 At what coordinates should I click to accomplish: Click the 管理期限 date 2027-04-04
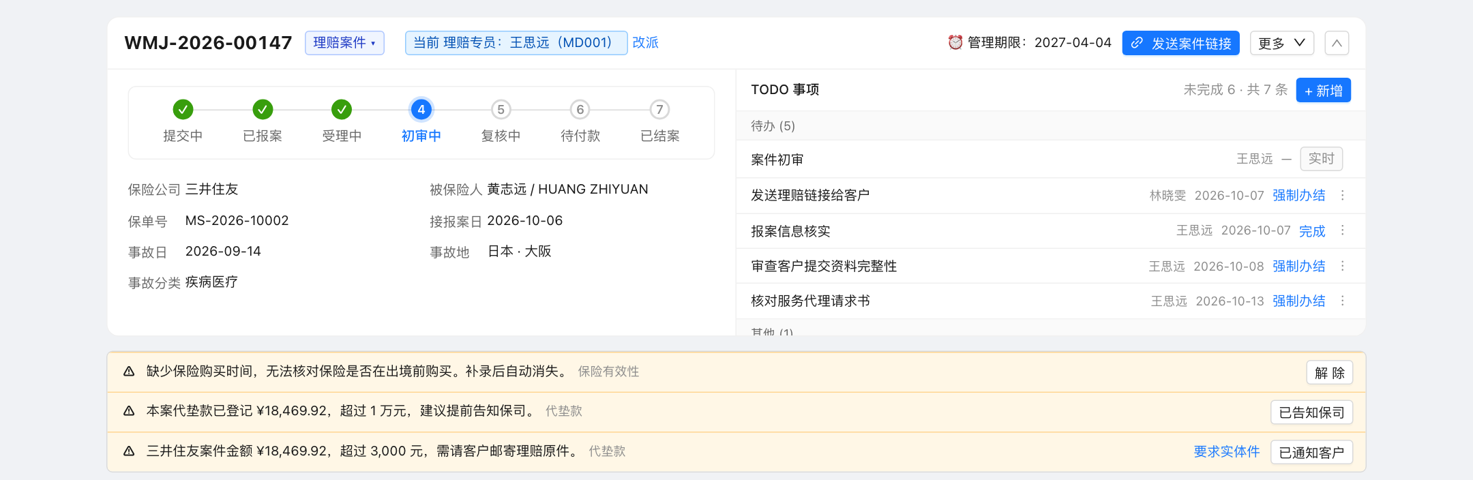pyautogui.click(x=1073, y=42)
